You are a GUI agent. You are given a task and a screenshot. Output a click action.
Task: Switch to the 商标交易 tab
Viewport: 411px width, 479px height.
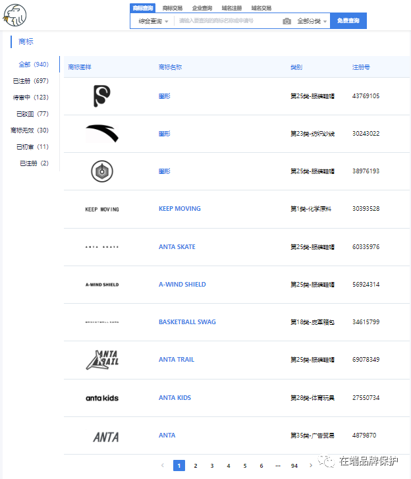(172, 8)
